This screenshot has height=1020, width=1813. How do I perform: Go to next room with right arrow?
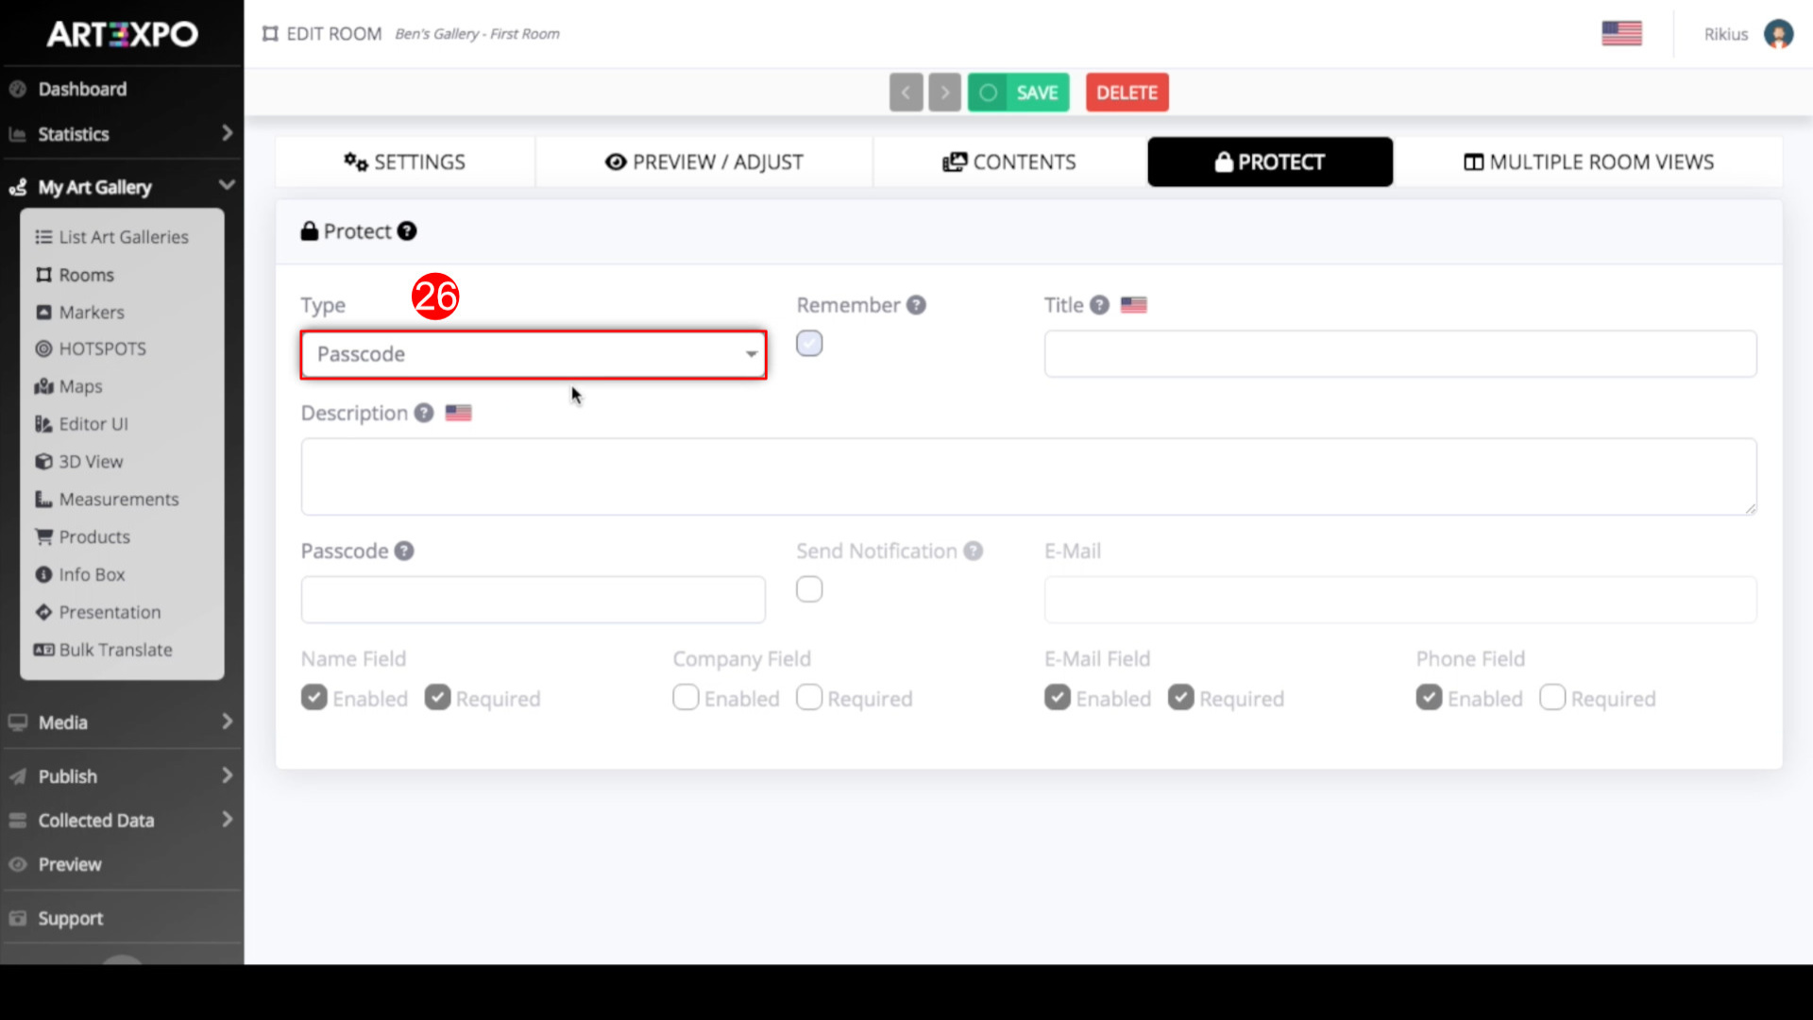coord(944,93)
